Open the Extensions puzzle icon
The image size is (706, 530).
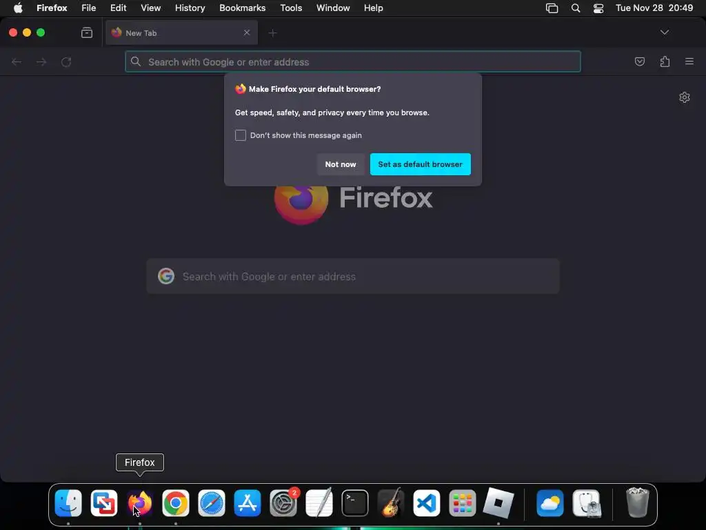[x=665, y=61]
